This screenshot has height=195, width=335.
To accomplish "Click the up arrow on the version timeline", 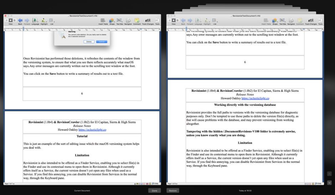I will tap(329, 174).
